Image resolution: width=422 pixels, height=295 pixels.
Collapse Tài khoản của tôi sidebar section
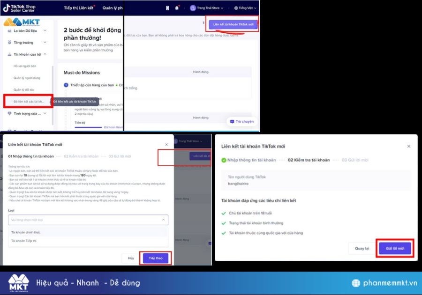pos(27,54)
